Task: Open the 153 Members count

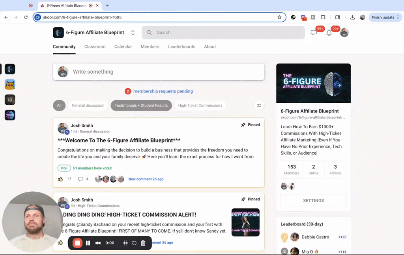Action: tap(292, 170)
